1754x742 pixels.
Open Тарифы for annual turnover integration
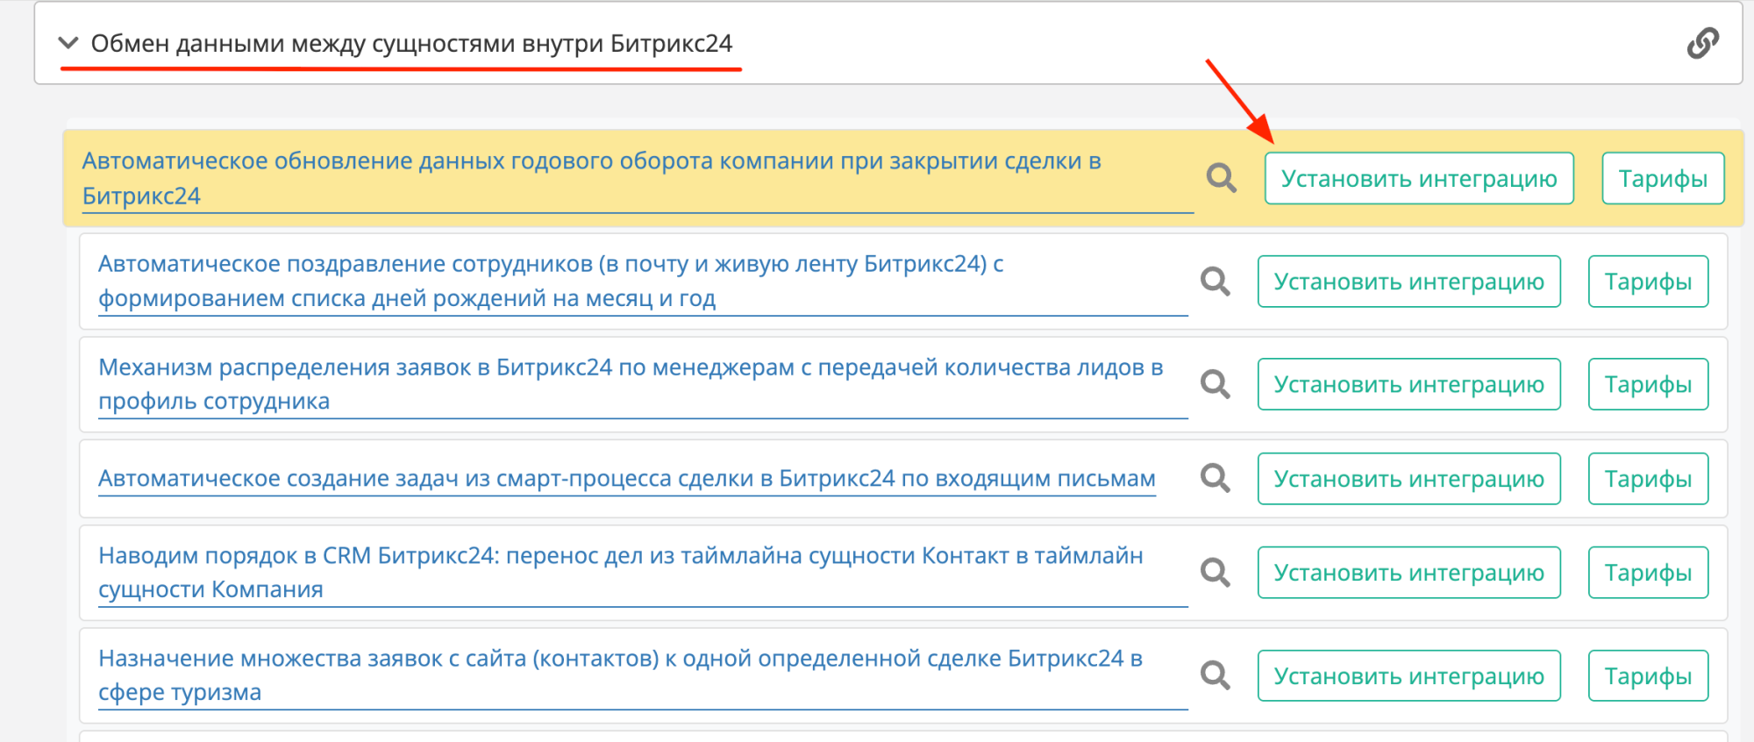1662,178
